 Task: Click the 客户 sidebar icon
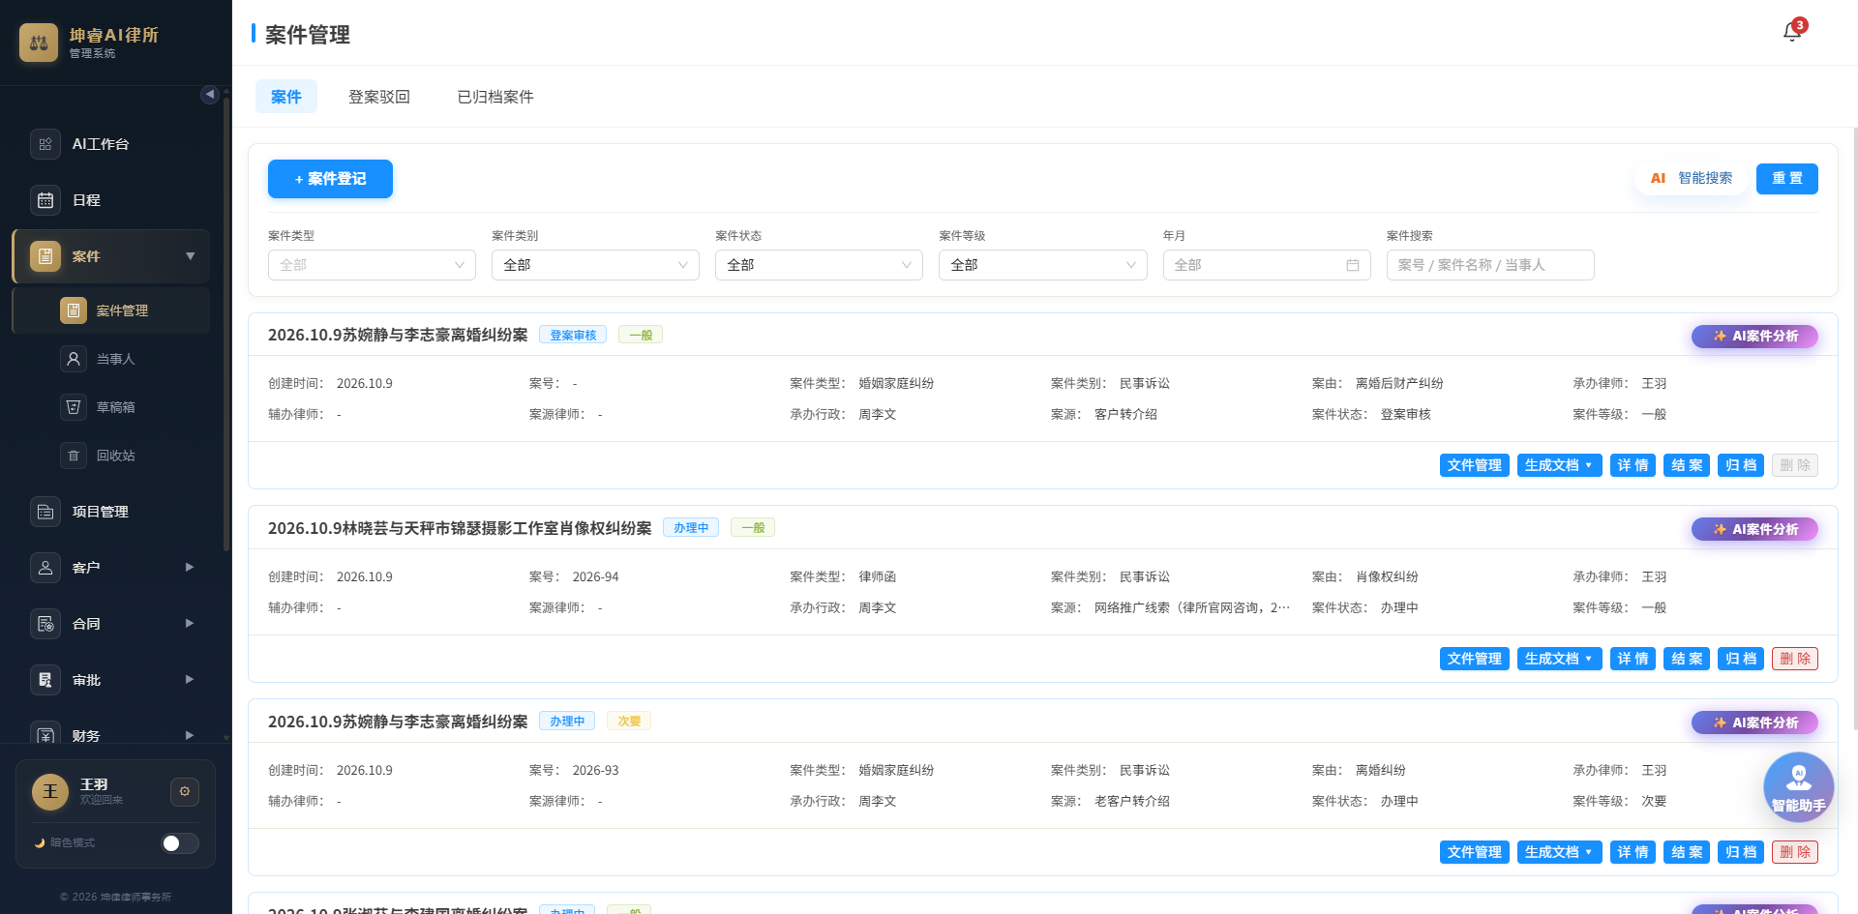click(45, 568)
